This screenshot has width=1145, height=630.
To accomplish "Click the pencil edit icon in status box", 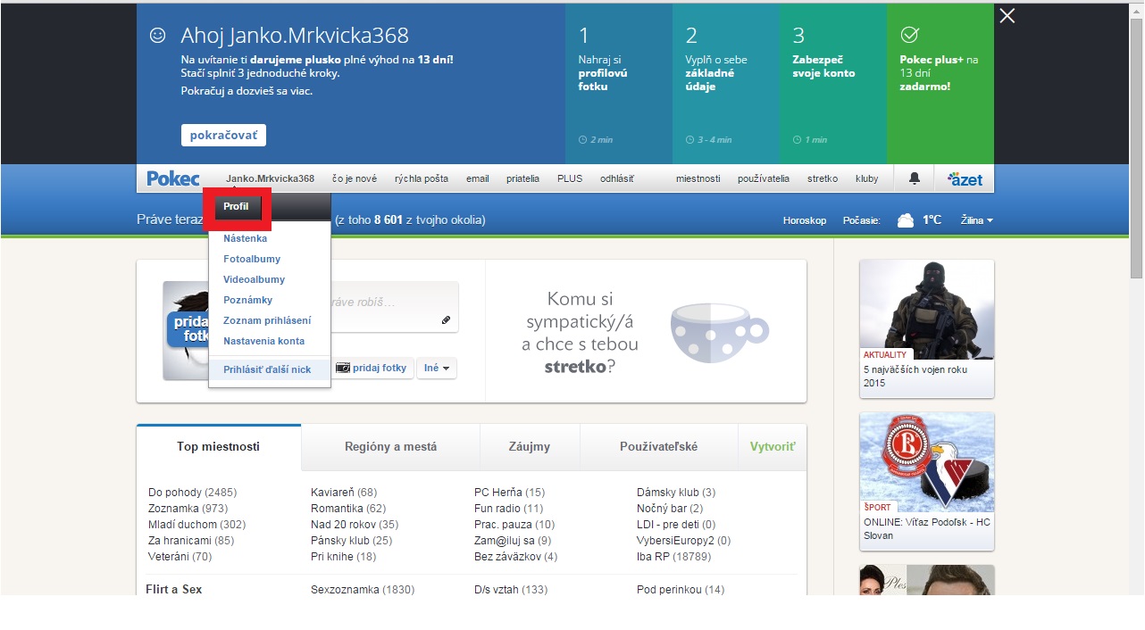I will [446, 320].
